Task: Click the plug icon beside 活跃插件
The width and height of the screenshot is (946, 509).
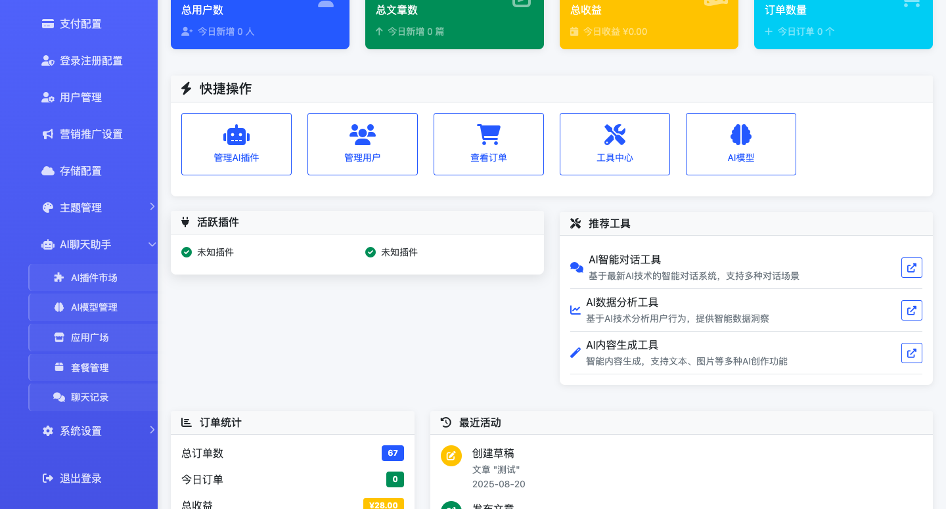Action: tap(185, 222)
